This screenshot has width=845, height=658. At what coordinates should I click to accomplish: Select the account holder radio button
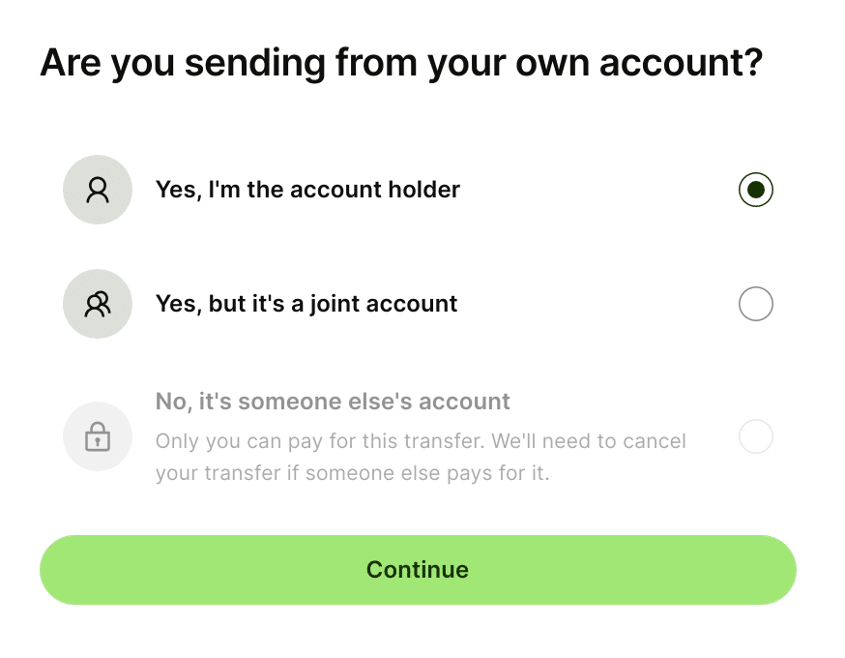[x=755, y=190]
